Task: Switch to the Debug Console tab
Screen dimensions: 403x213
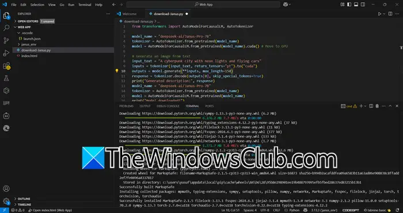Action: 168,106
